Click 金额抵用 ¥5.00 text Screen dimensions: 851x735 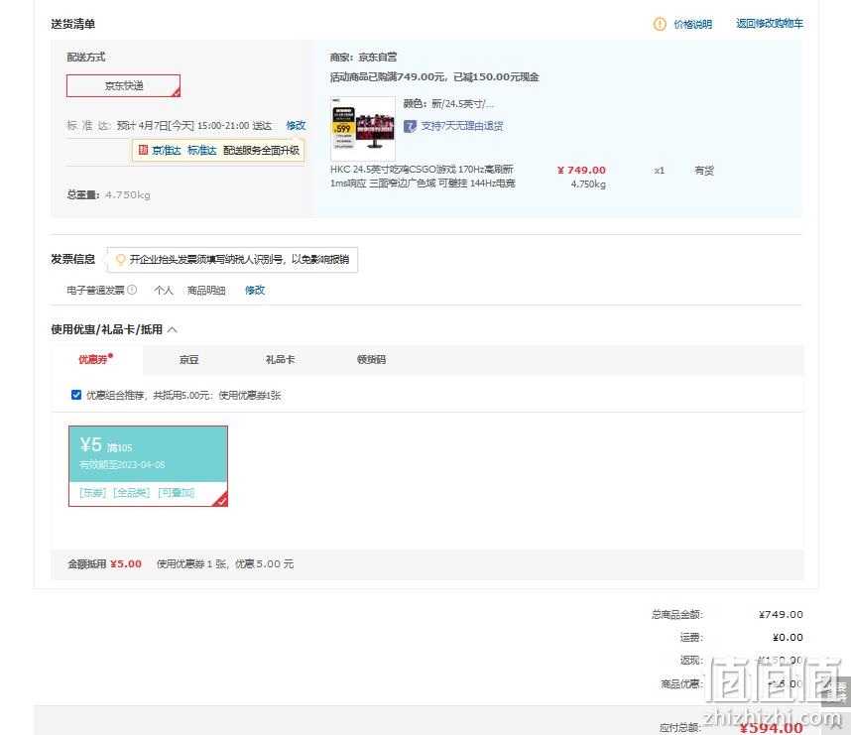click(x=105, y=564)
